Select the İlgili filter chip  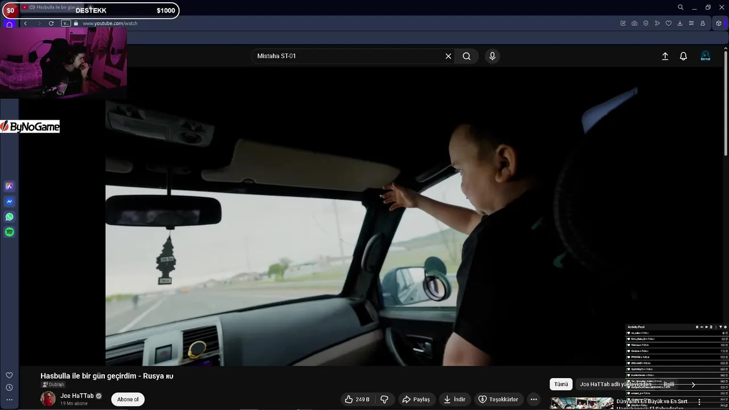click(669, 384)
